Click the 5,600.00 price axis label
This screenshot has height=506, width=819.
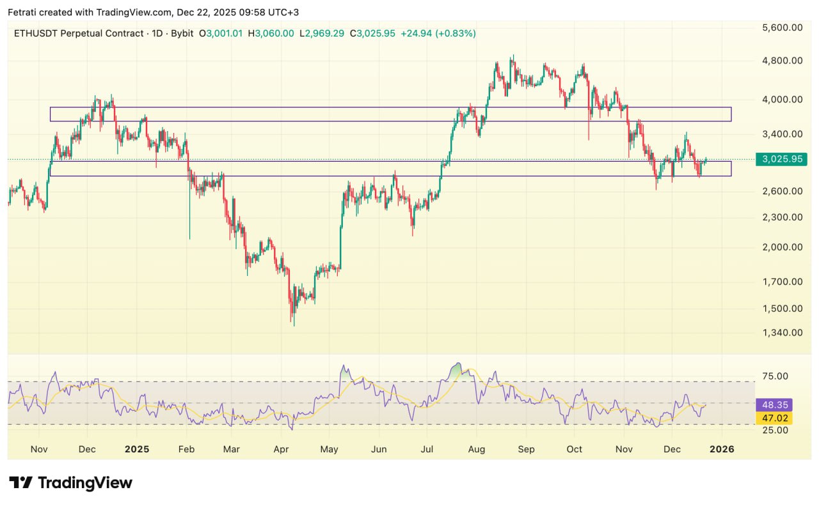778,27
